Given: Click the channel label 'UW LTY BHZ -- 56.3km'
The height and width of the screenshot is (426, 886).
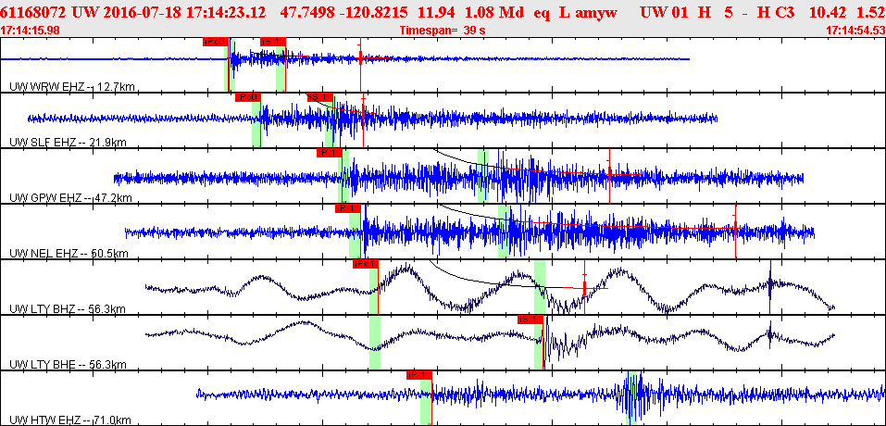Looking at the screenshot, I should click(68, 309).
